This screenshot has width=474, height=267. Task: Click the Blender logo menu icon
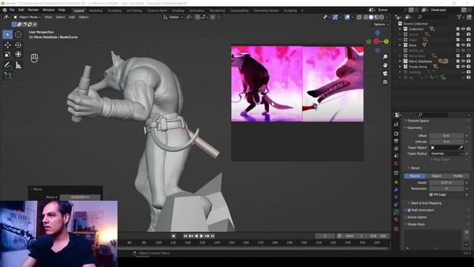(x=4, y=10)
